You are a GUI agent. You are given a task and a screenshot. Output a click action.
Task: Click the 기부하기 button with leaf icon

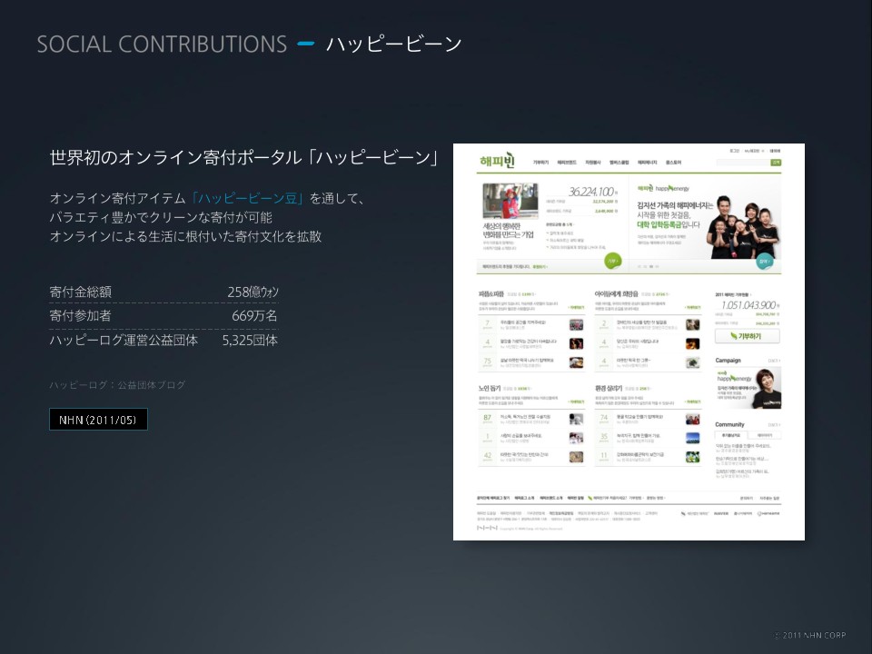(747, 336)
